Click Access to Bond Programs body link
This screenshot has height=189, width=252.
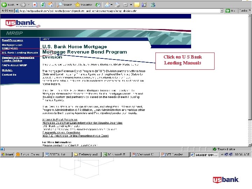pyautogui.click(x=60, y=120)
